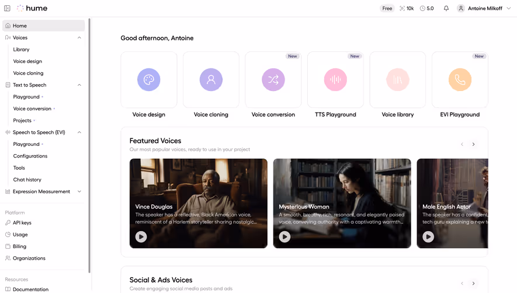Image resolution: width=517 pixels, height=293 pixels.
Task: Open Voice design in the sidebar
Action: pyautogui.click(x=27, y=61)
